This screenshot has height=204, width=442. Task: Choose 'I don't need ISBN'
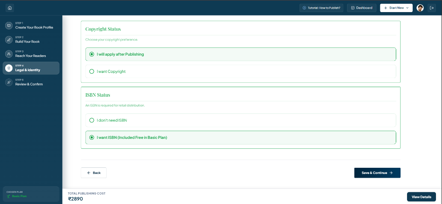pyautogui.click(x=241, y=120)
